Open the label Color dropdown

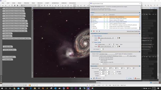[x=106, y=46]
